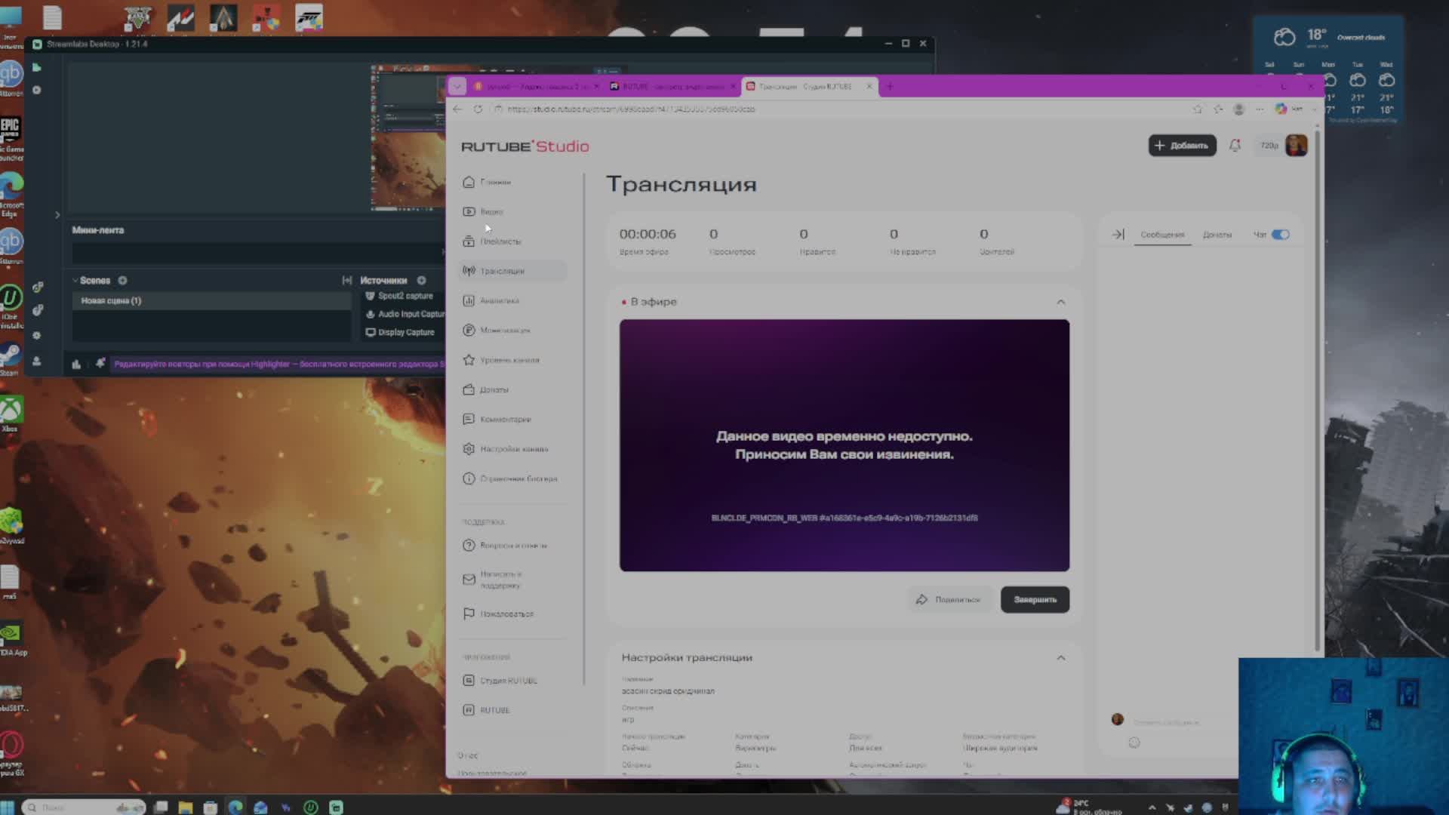This screenshot has height=815, width=1449.
Task: Add a source in Streamlabs Источники panel
Action: 421,281
